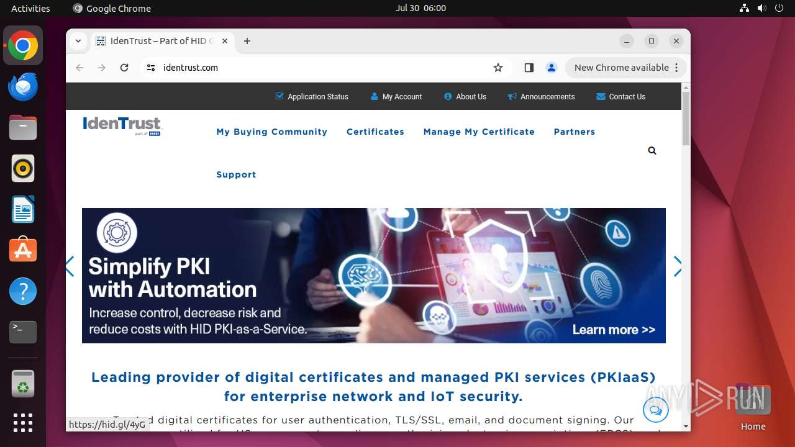Reload the identrust.com page
The image size is (795, 447).
pos(124,68)
